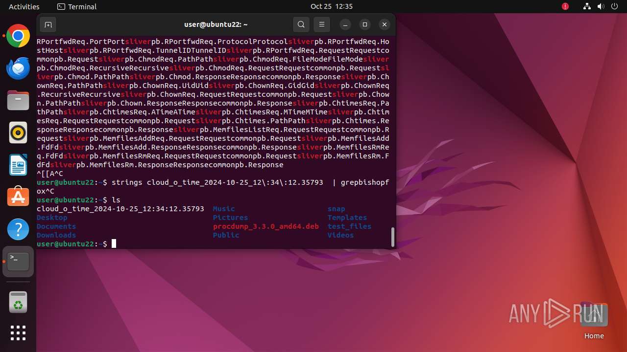
Task: Click the strings command line
Action: point(213,187)
